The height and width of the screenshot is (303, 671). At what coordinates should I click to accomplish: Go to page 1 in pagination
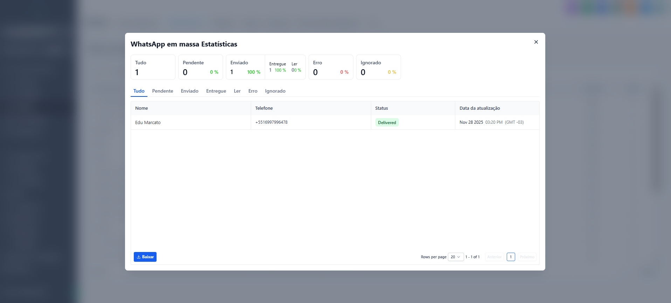click(x=511, y=257)
